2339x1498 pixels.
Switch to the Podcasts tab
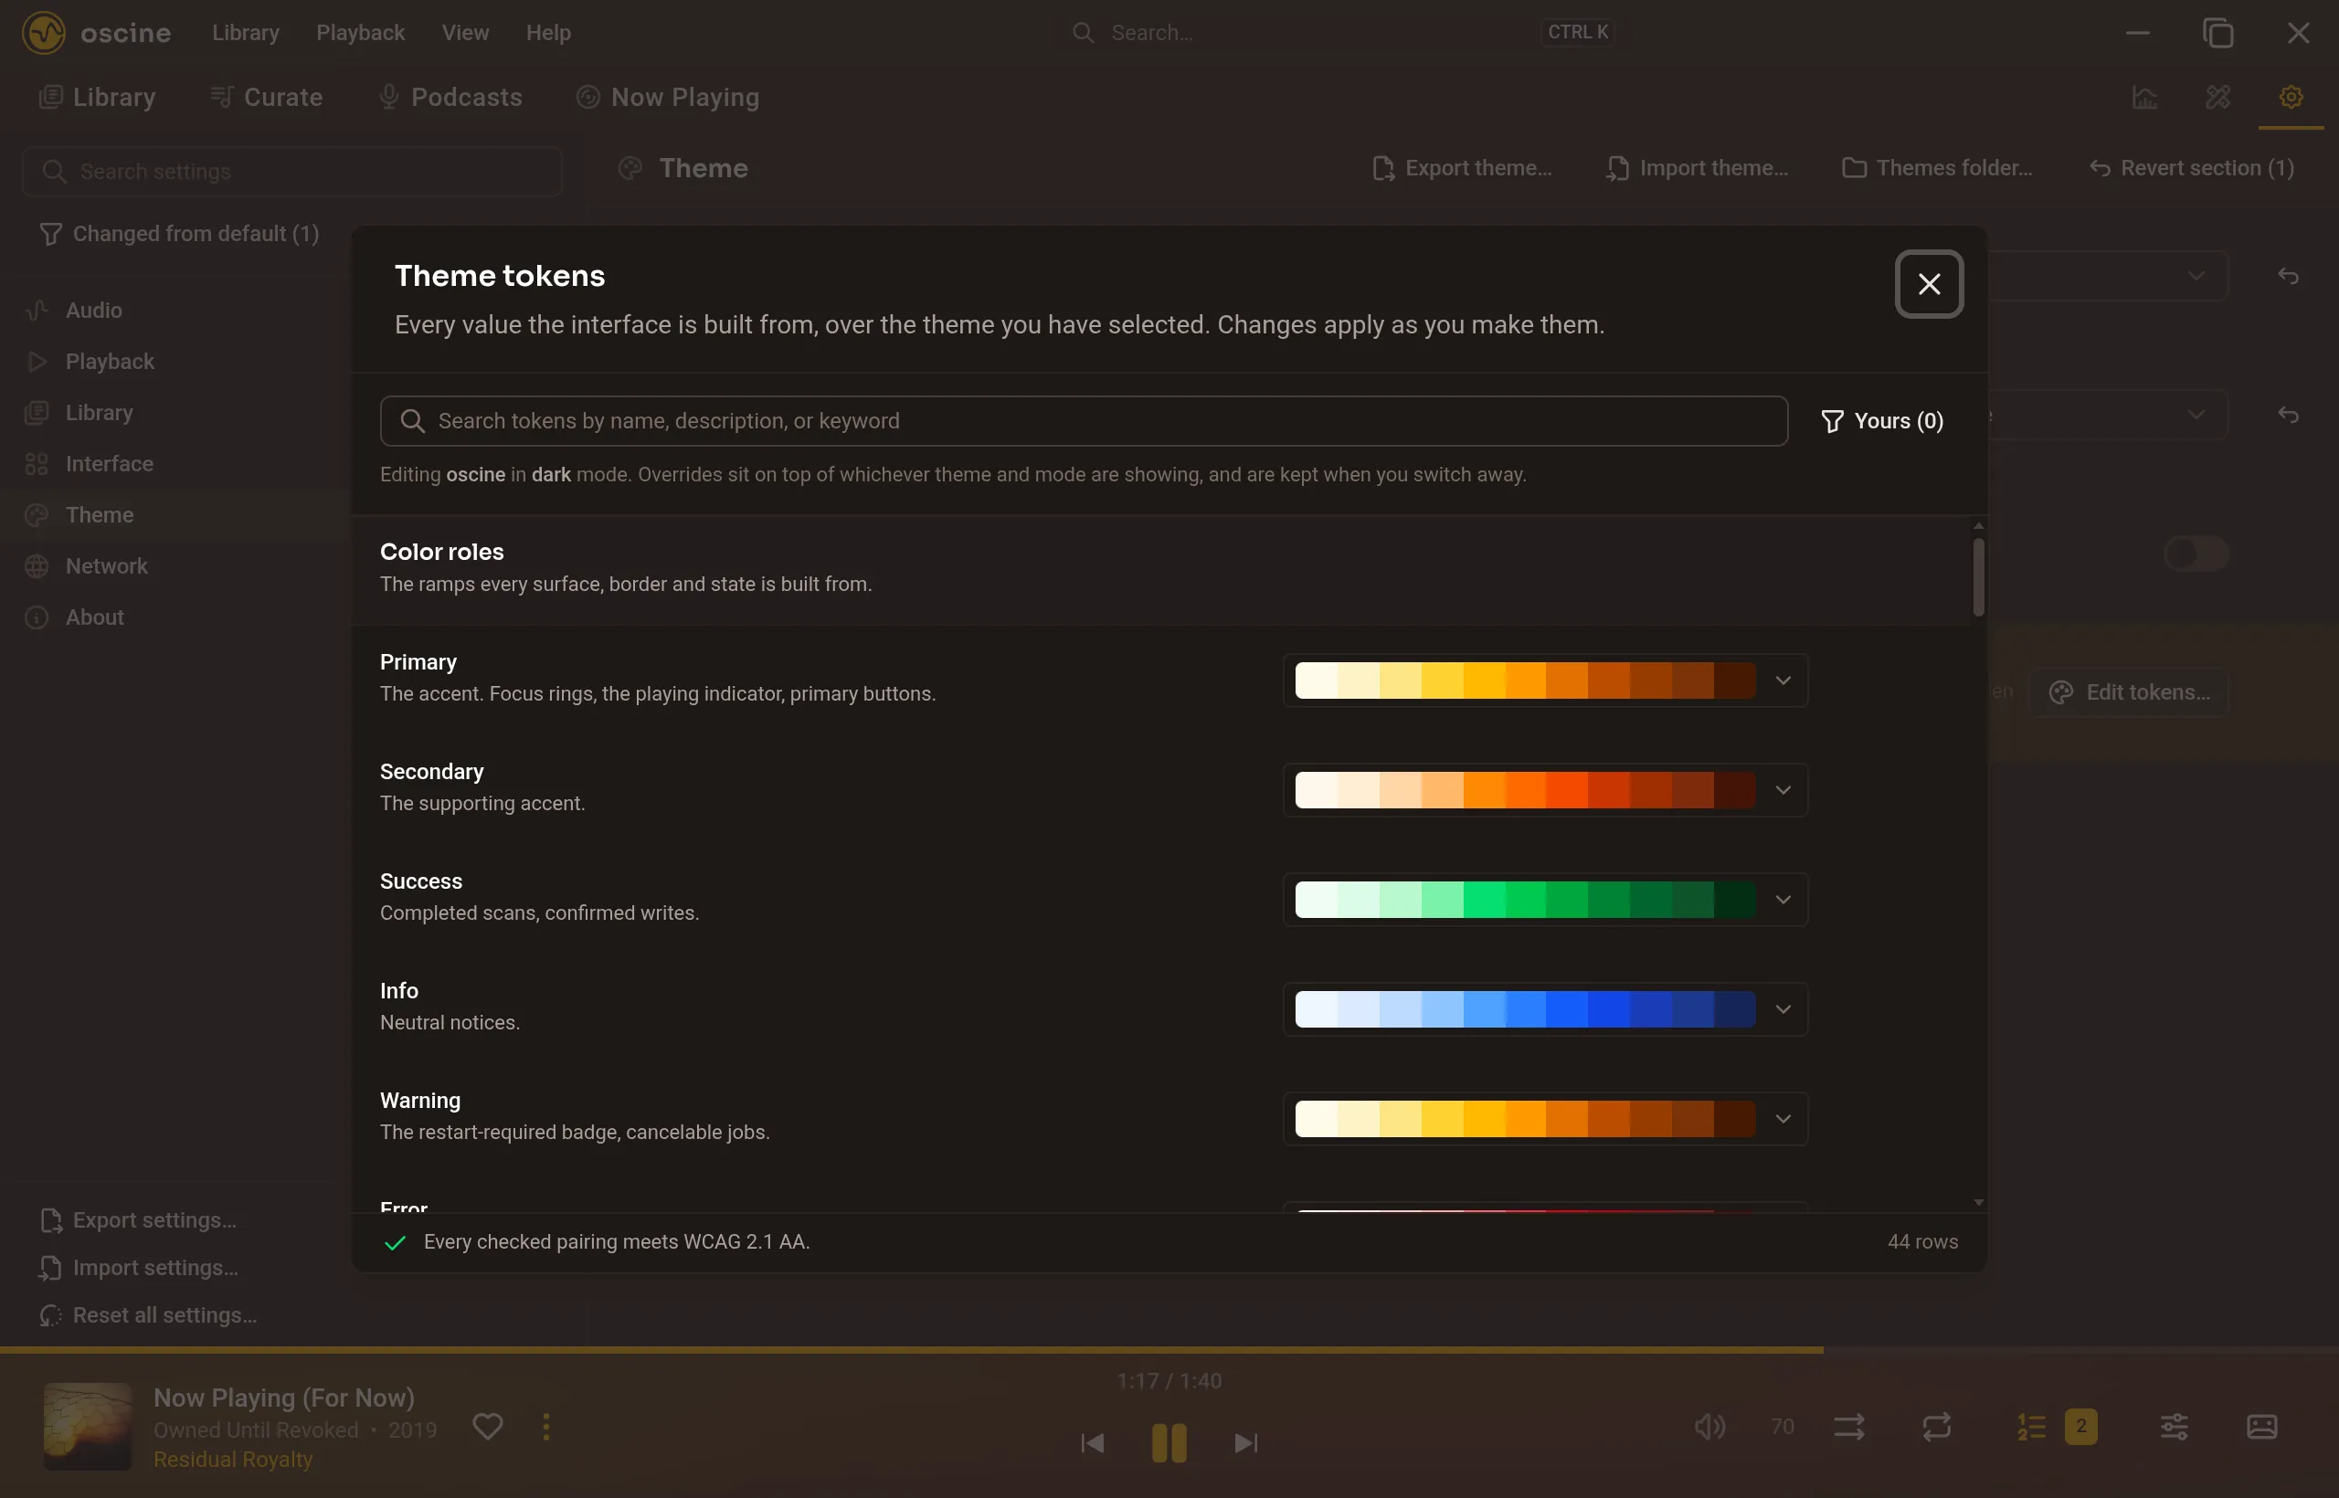tap(450, 97)
